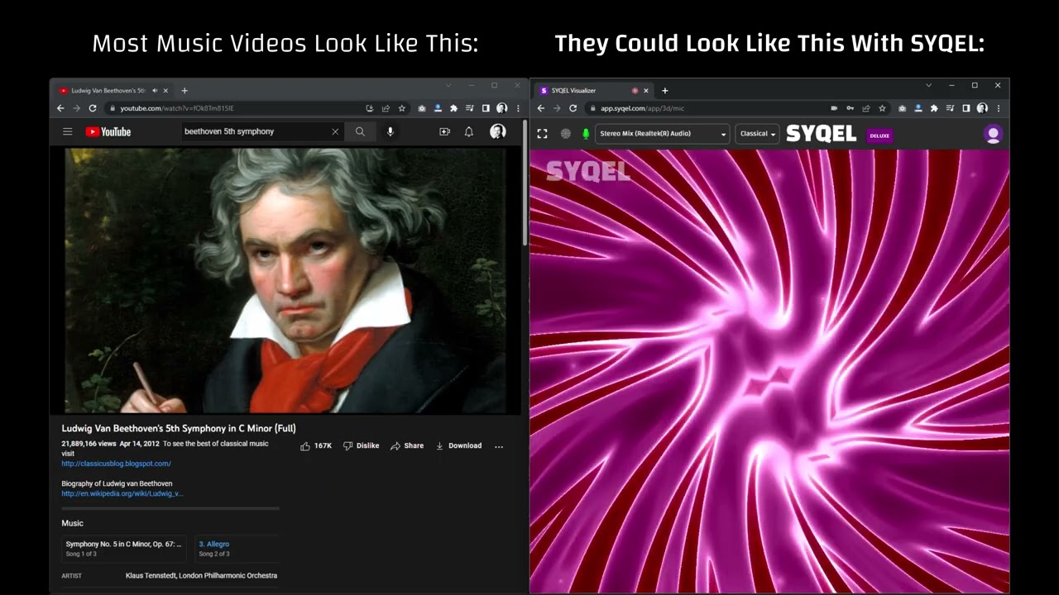Screen dimensions: 1059x595
Task: Click the SYQEL DELUXE badge
Action: coord(879,136)
